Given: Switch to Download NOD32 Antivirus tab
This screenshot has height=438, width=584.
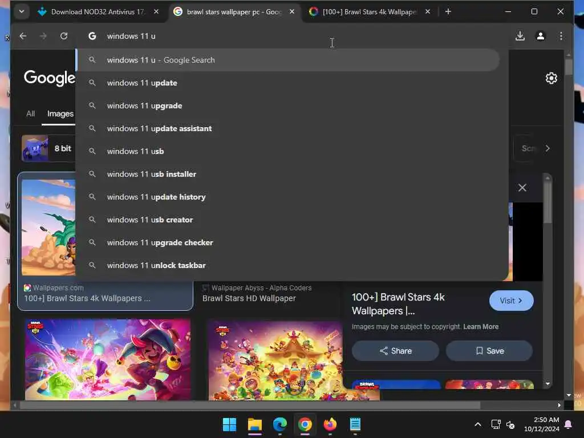Looking at the screenshot, I should pos(98,12).
